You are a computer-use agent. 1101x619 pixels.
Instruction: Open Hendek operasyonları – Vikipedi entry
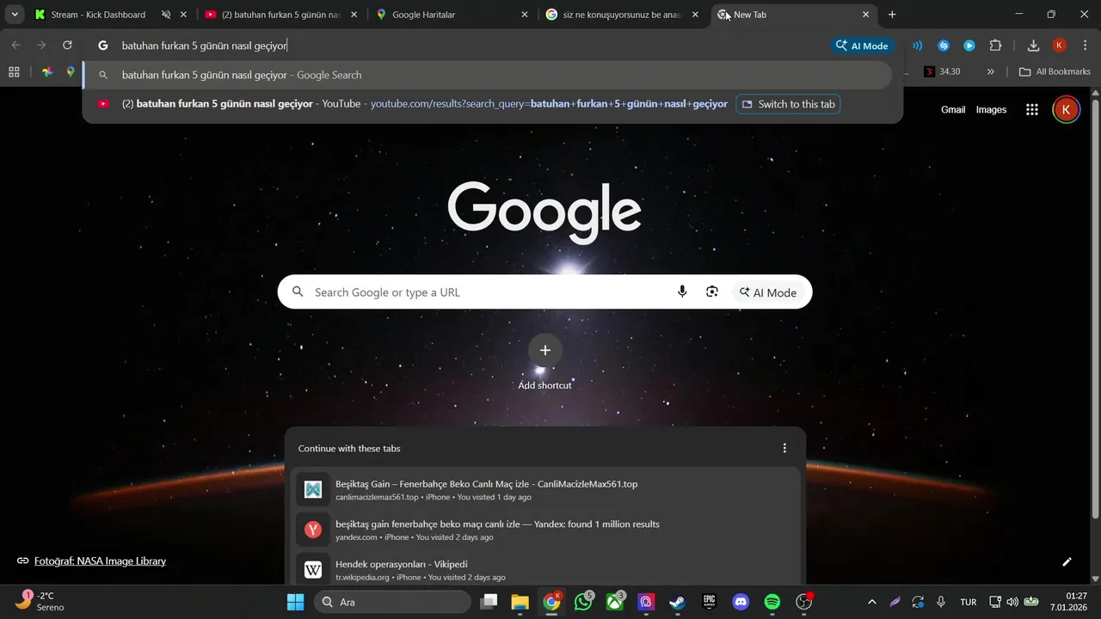pos(545,569)
